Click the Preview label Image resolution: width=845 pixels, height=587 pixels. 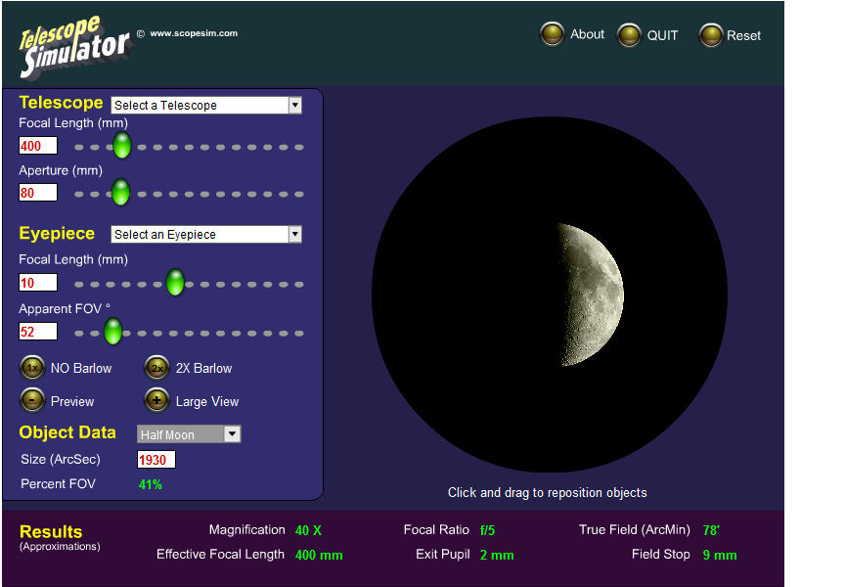72,401
